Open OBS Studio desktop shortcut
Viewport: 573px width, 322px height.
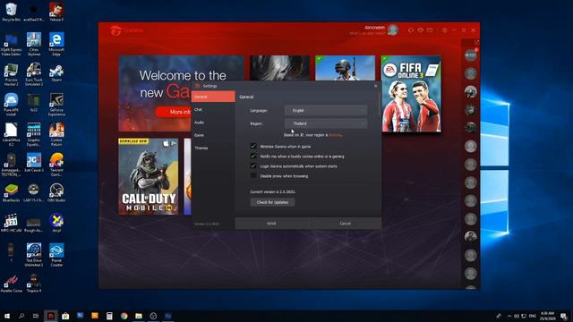click(56, 193)
